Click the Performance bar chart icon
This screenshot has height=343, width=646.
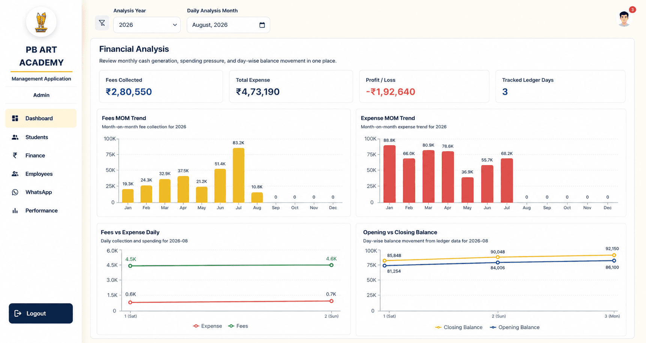[15, 211]
